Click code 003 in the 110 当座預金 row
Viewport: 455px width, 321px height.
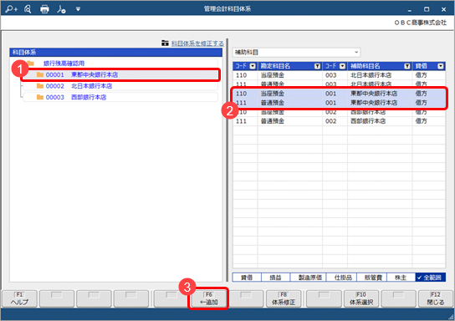pyautogui.click(x=331, y=75)
